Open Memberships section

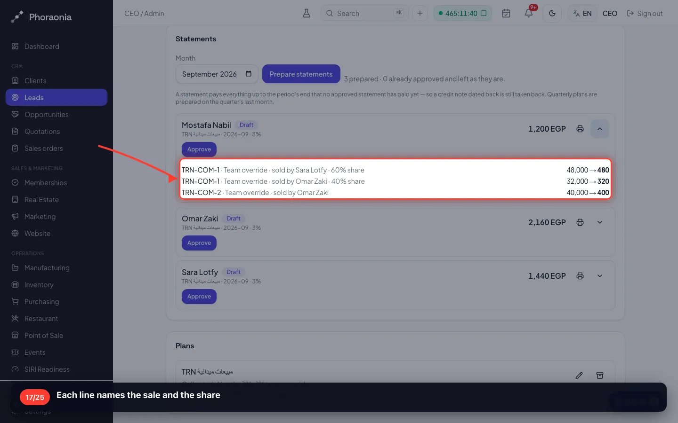[56, 182]
